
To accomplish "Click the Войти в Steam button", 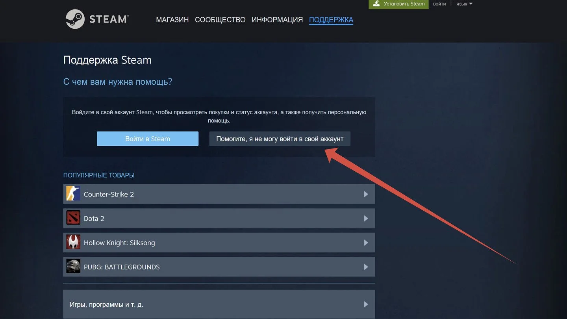I will point(148,139).
